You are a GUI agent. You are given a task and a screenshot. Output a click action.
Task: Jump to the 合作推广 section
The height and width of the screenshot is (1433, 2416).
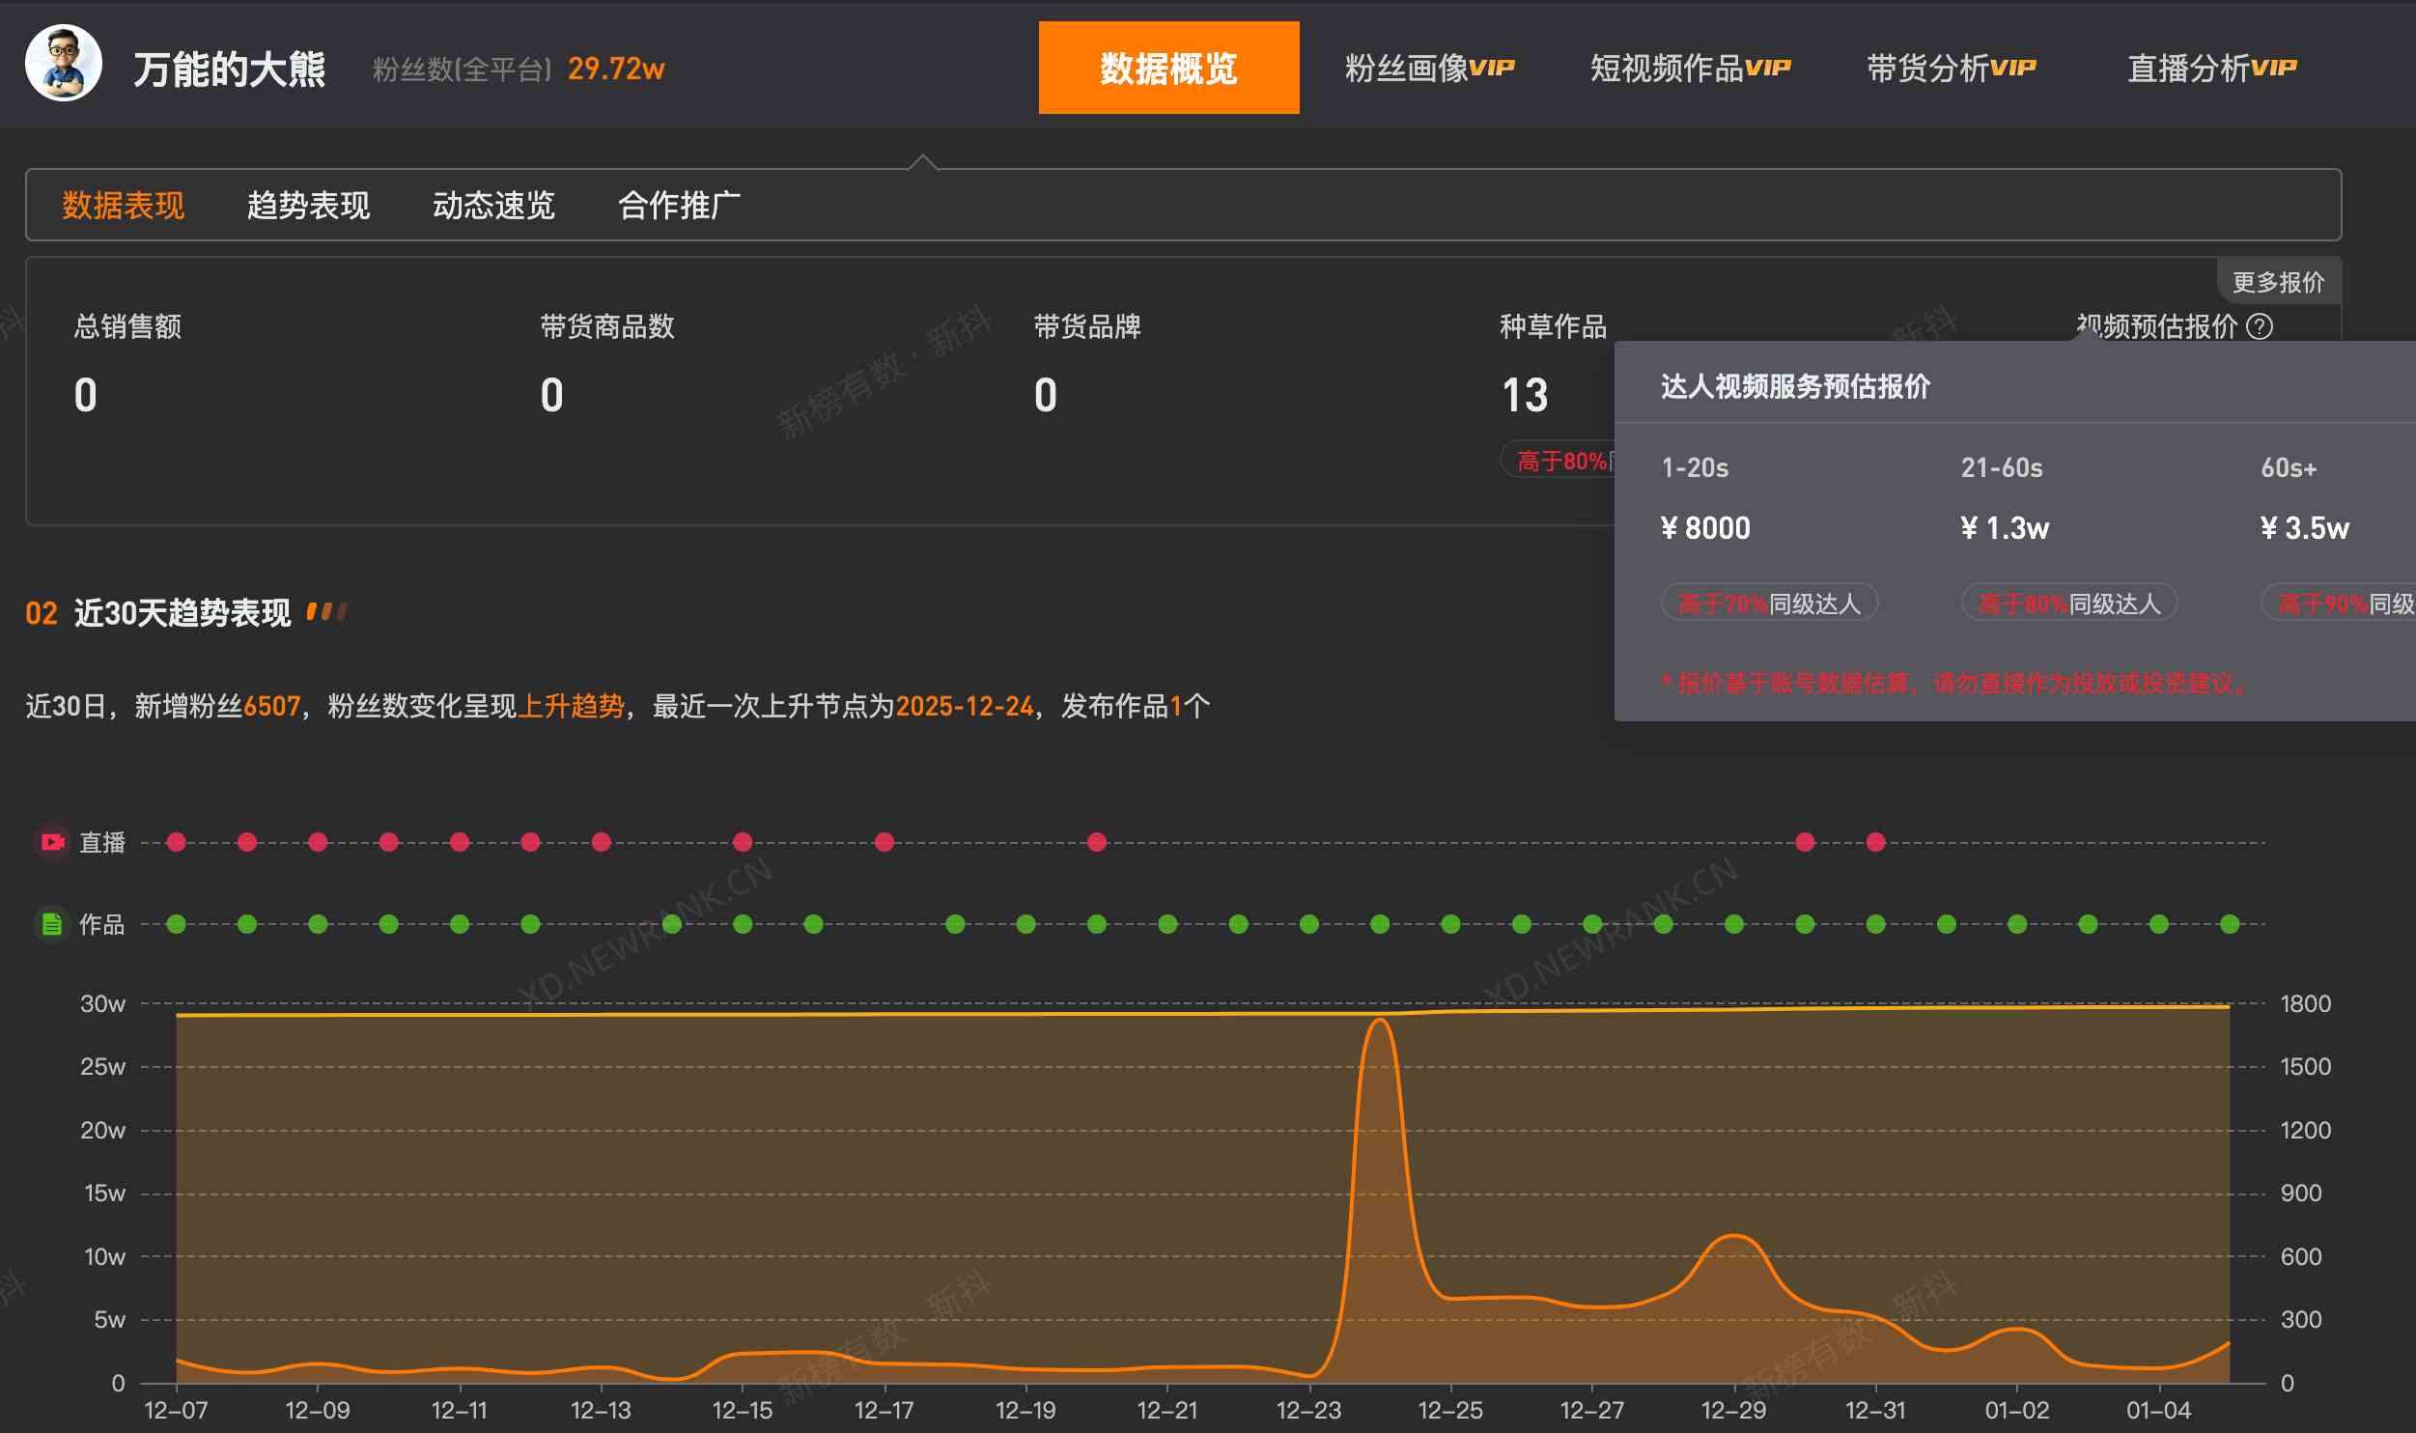(679, 205)
